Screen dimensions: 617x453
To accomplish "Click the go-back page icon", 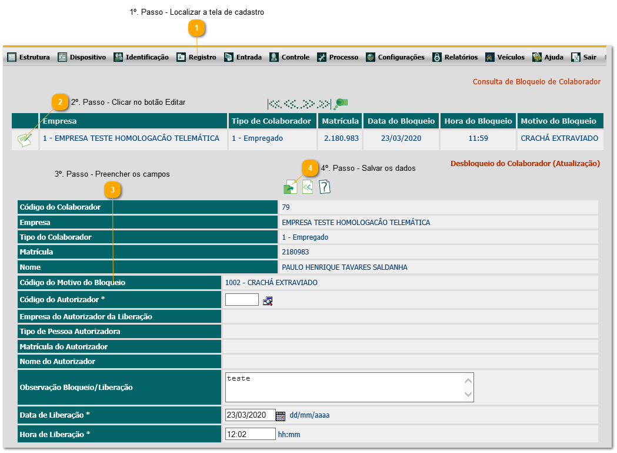I will (307, 187).
